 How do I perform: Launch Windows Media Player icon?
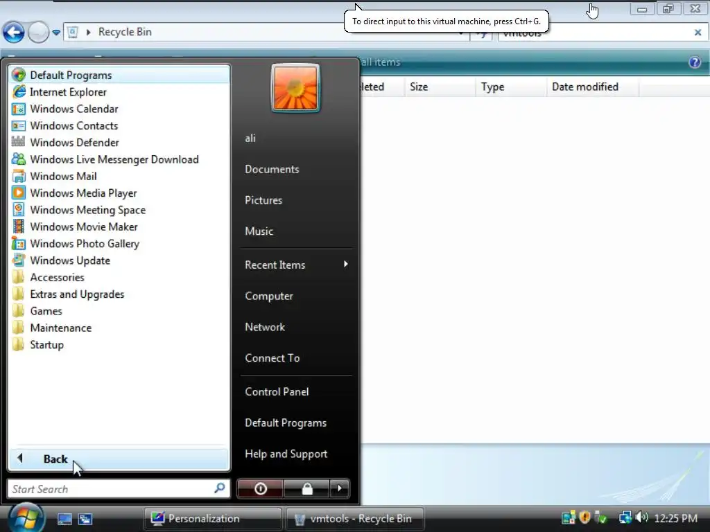(19, 193)
